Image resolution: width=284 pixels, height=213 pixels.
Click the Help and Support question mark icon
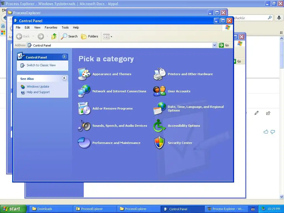[23, 92]
